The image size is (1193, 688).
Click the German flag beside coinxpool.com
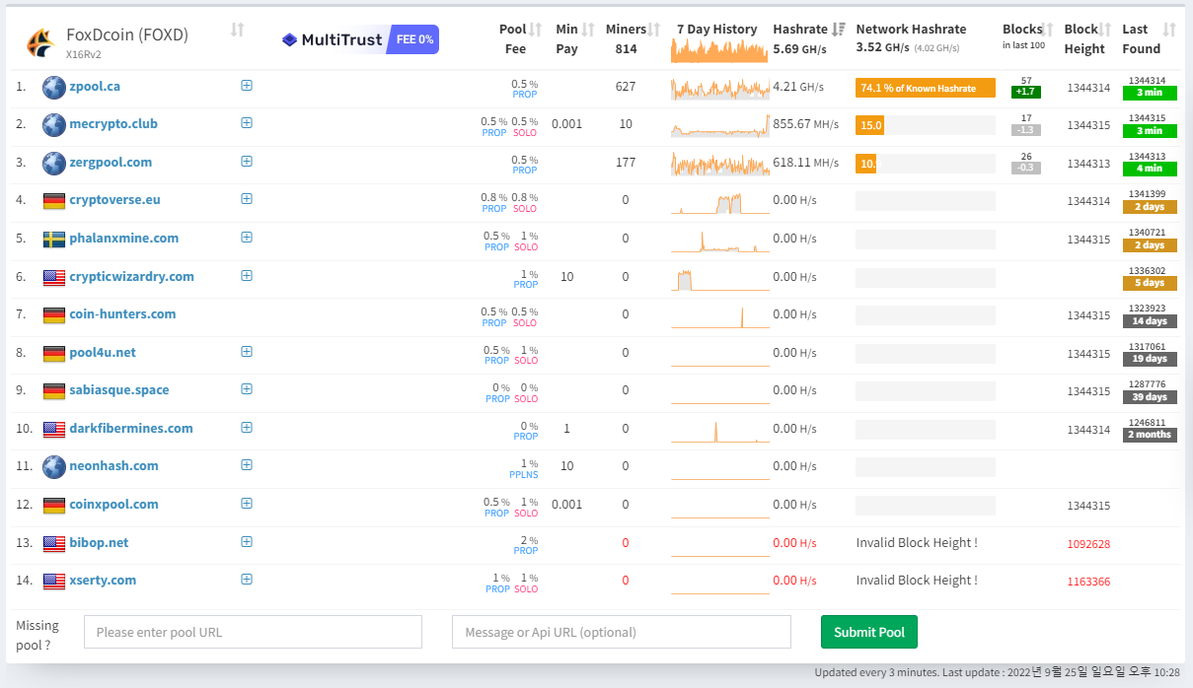54,506
